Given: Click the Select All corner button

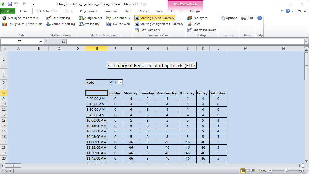Looking at the screenshot, I should (4, 48).
